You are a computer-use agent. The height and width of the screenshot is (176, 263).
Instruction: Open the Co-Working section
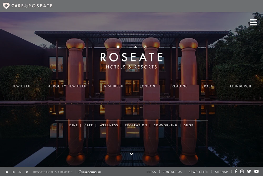click(x=165, y=125)
